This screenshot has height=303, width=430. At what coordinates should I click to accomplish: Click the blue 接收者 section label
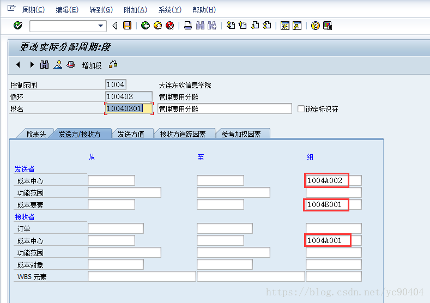[x=25, y=217]
